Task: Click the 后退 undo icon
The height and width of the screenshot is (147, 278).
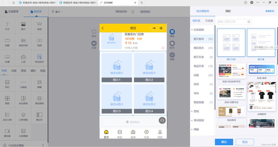Action: [94, 44]
